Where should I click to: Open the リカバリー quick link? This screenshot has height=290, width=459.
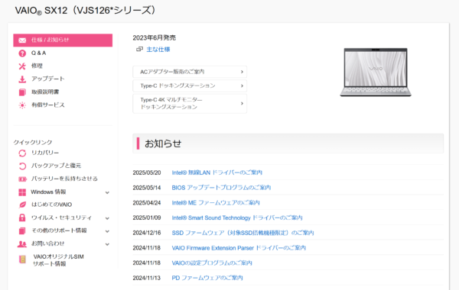coord(45,153)
